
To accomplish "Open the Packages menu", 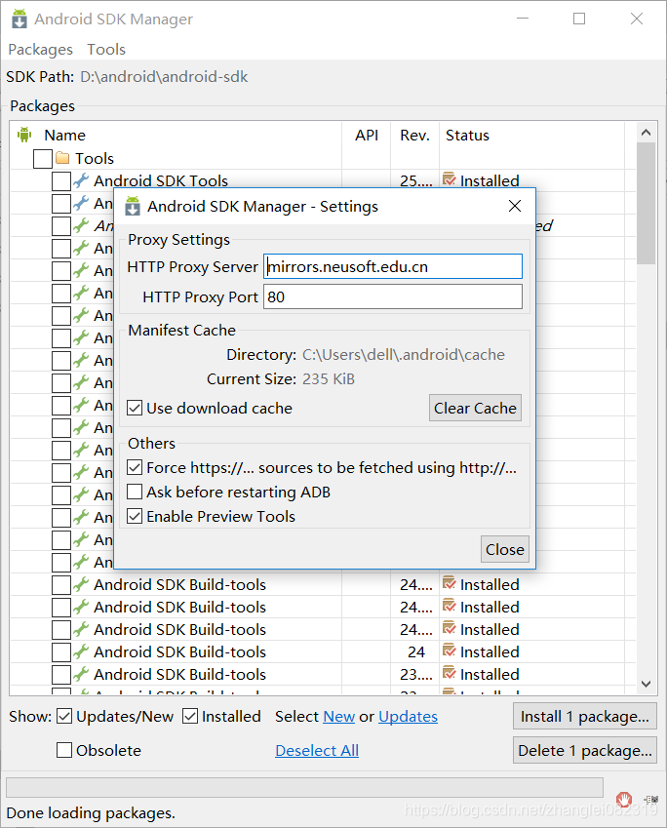I will (x=40, y=49).
